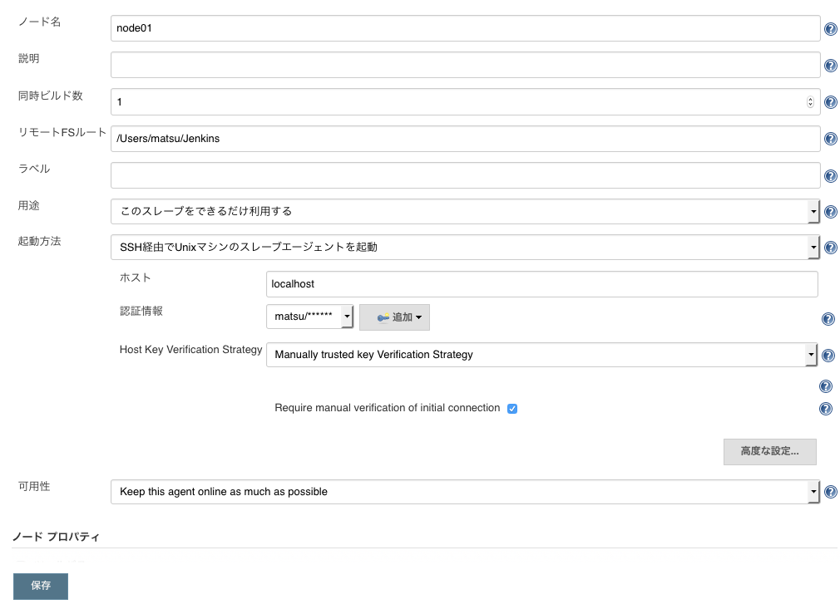Select credentials dropdown matsu/******
Image resolution: width=840 pixels, height=604 pixels.
(309, 317)
